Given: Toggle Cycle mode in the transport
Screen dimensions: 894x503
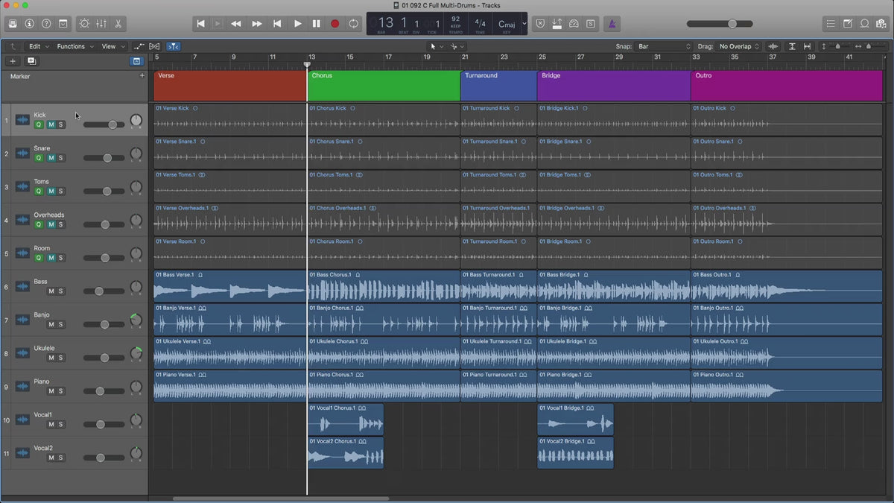Looking at the screenshot, I should click(x=353, y=24).
